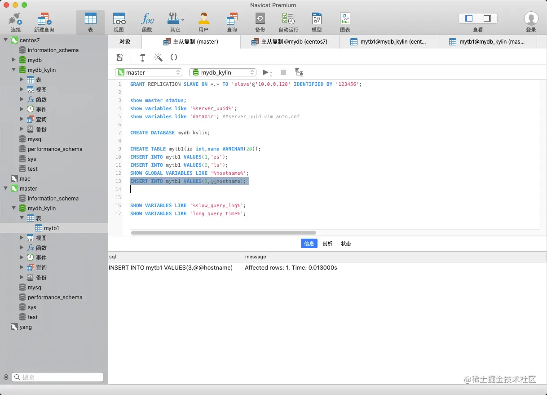547x395 pixels.
Task: Click the query builder hammer icon
Action: coord(142,58)
